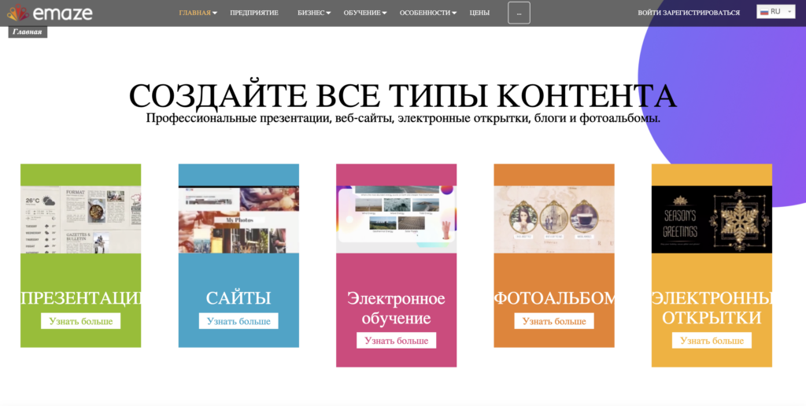Image resolution: width=806 pixels, height=406 pixels.
Task: Click Узнать больше under ЭЛЕКТРОННЫЕ ОТКРЫТКИ
Action: coord(712,340)
